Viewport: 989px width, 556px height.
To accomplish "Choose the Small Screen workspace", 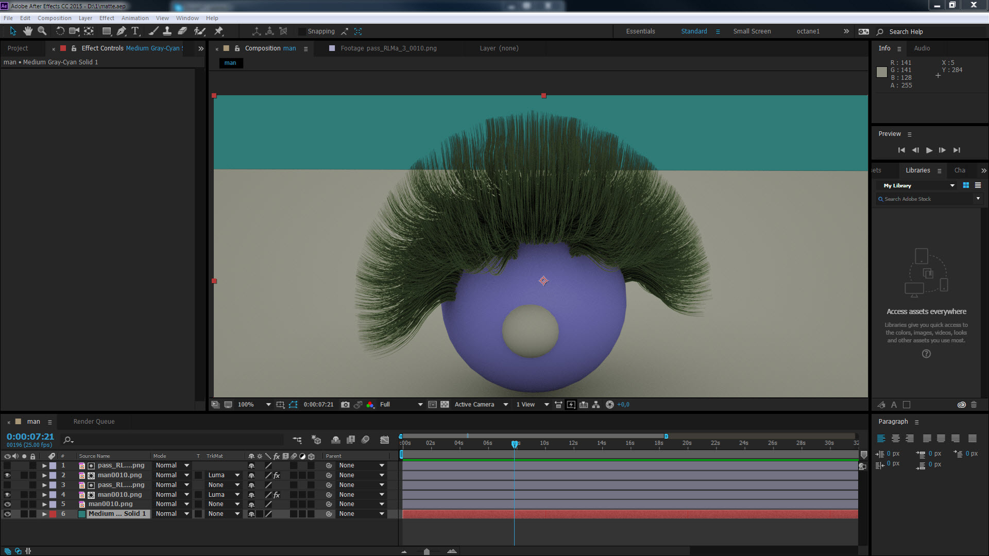I will click(752, 31).
